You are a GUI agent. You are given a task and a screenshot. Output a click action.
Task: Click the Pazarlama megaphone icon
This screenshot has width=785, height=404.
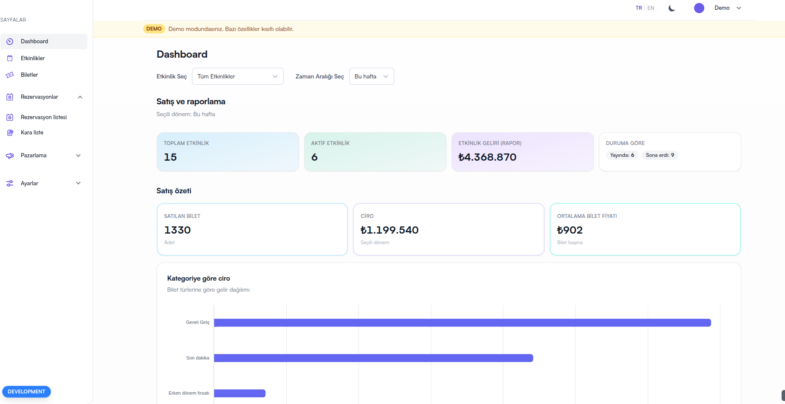(x=10, y=156)
